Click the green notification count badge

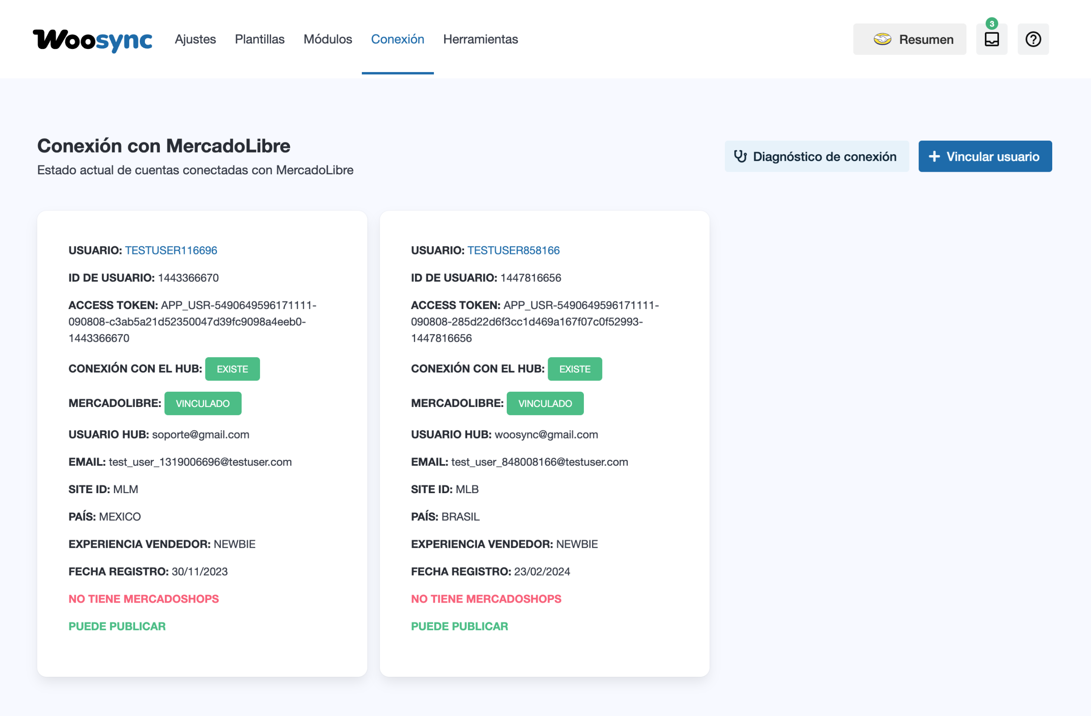tap(992, 23)
